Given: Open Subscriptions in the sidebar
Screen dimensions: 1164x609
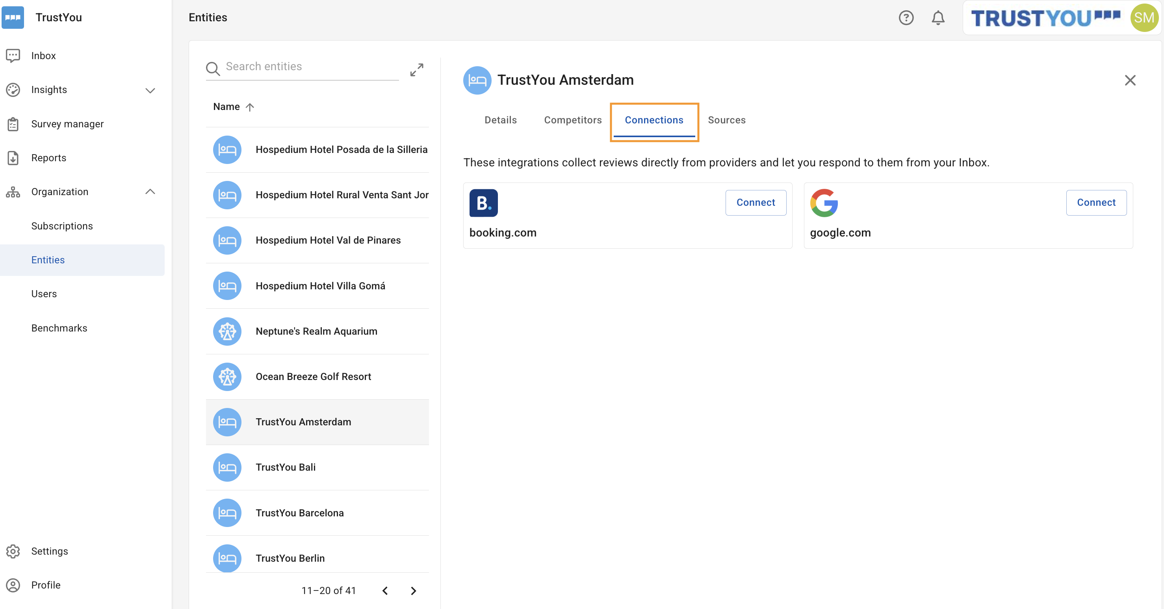Looking at the screenshot, I should (x=62, y=226).
